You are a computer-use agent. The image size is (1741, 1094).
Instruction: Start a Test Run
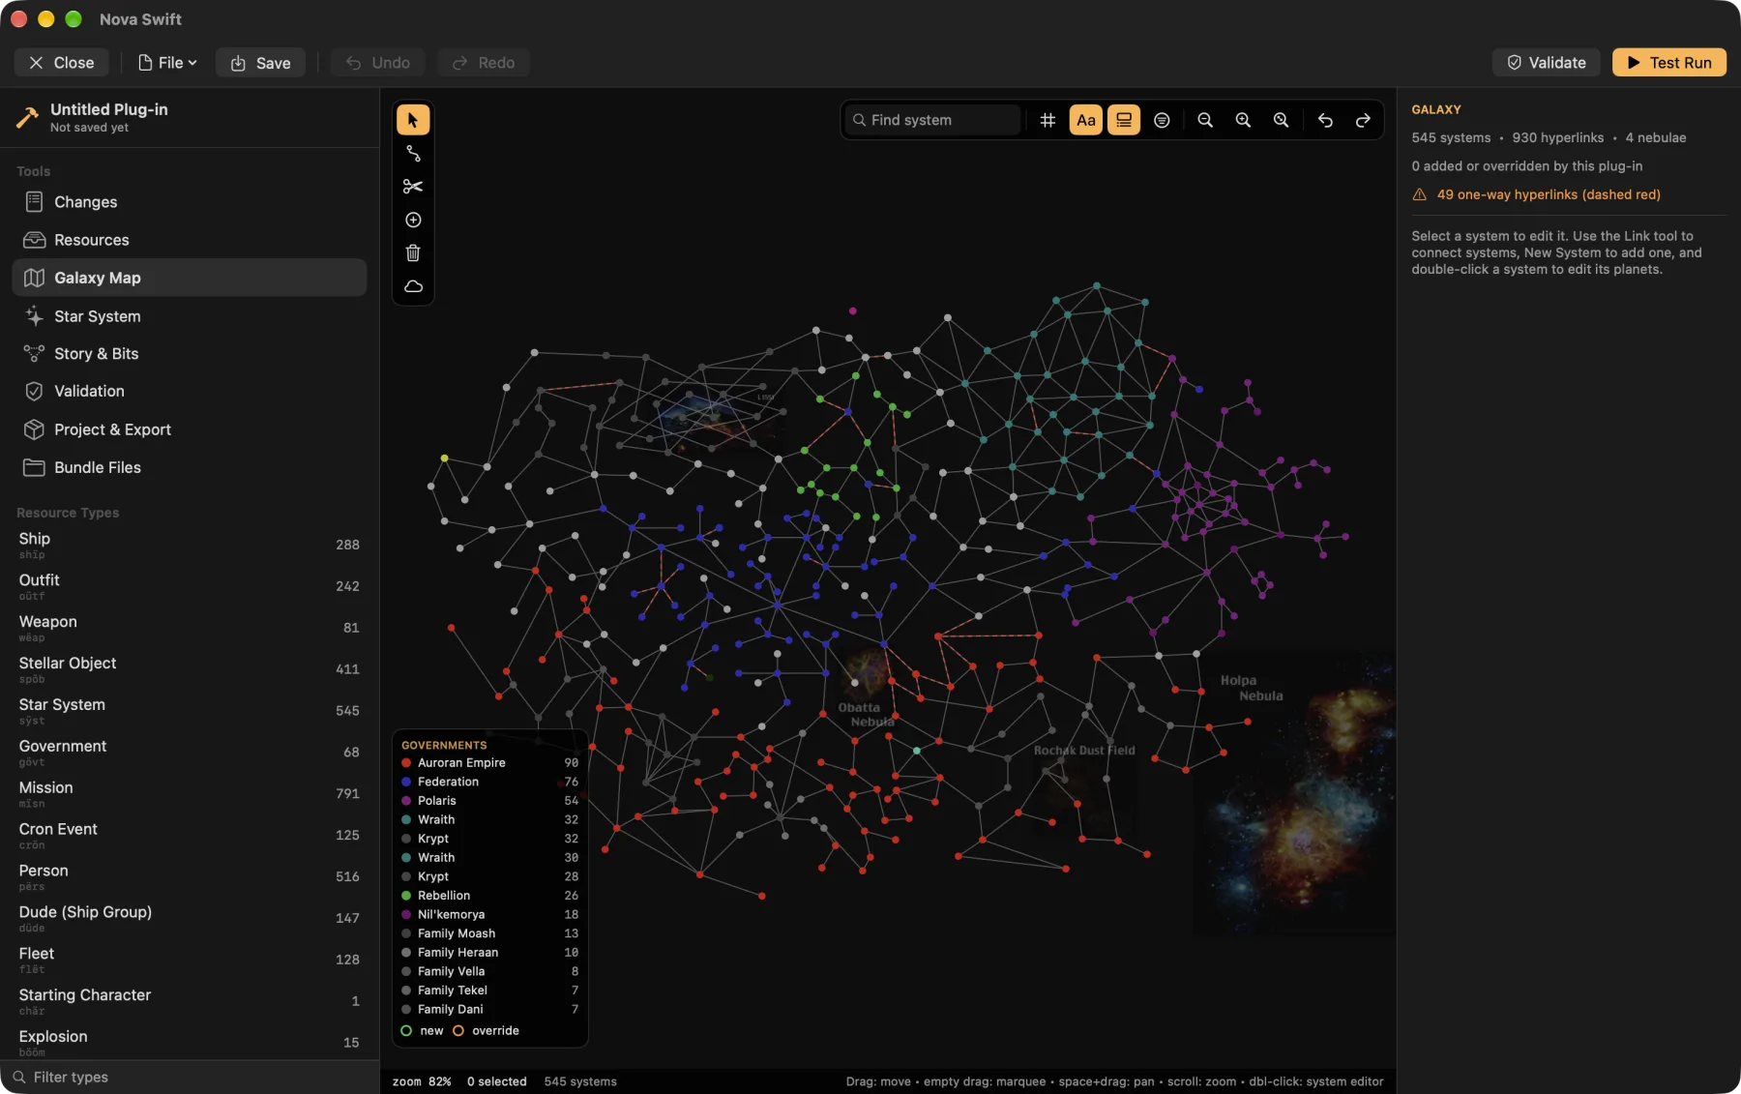[1668, 63]
